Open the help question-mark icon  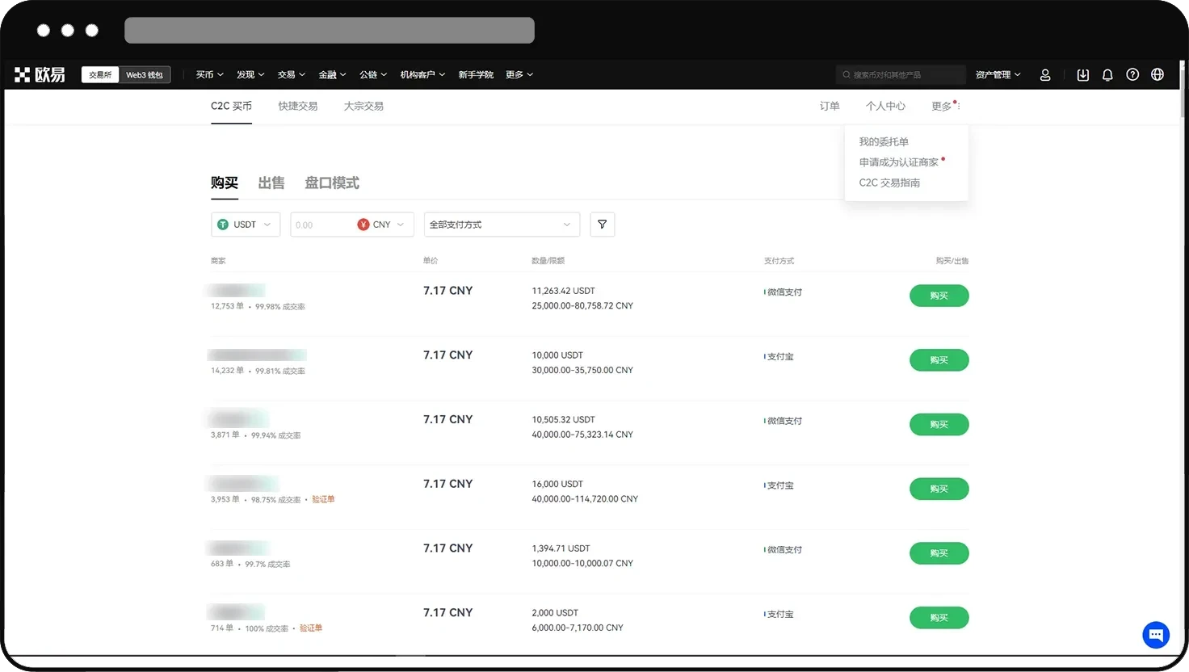click(x=1132, y=74)
